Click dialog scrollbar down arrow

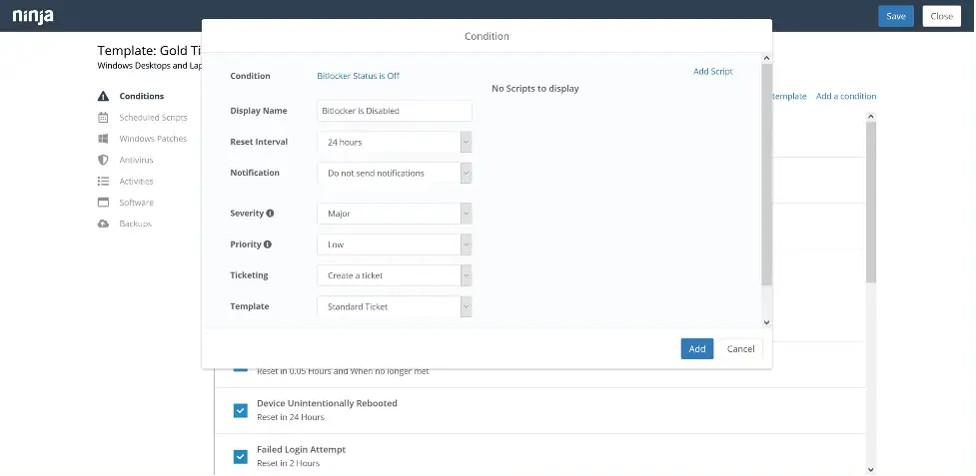tap(767, 322)
